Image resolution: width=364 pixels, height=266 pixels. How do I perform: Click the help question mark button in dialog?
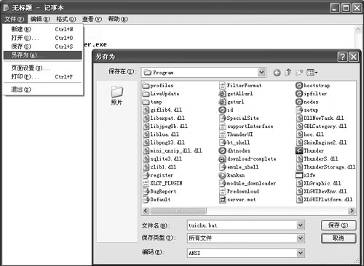[342, 57]
